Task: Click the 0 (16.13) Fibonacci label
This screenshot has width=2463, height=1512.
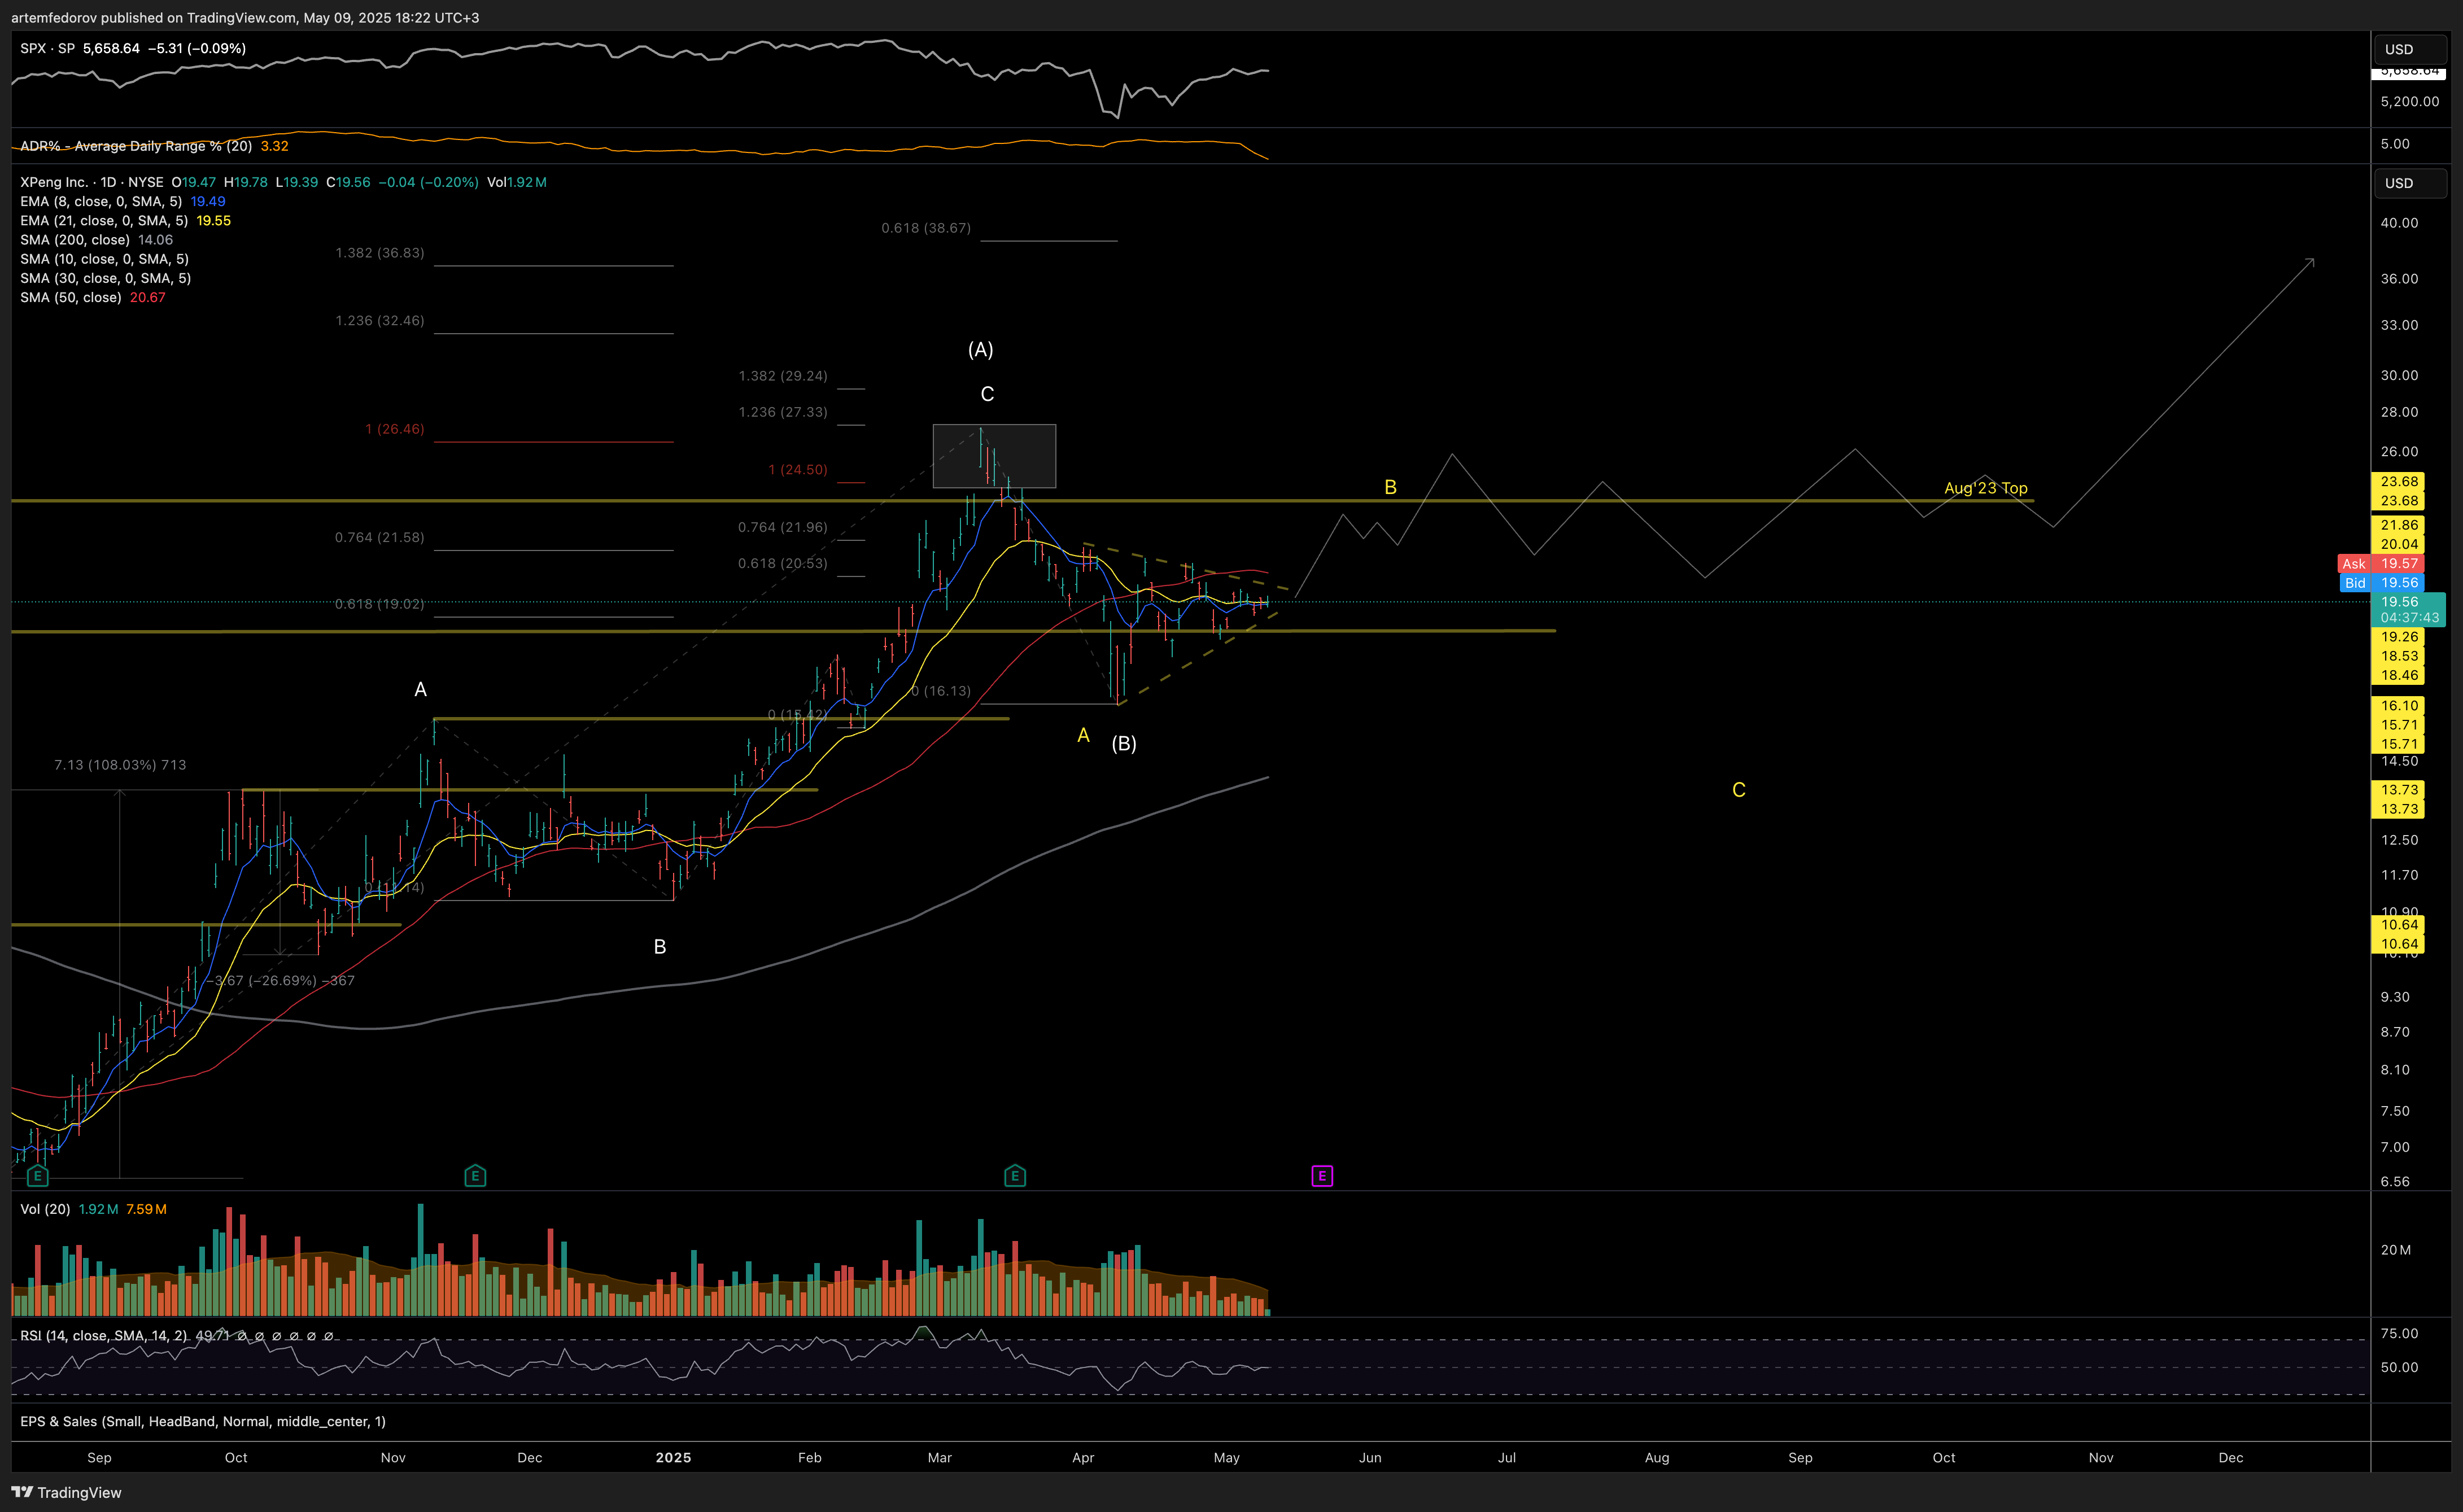Action: [941, 691]
